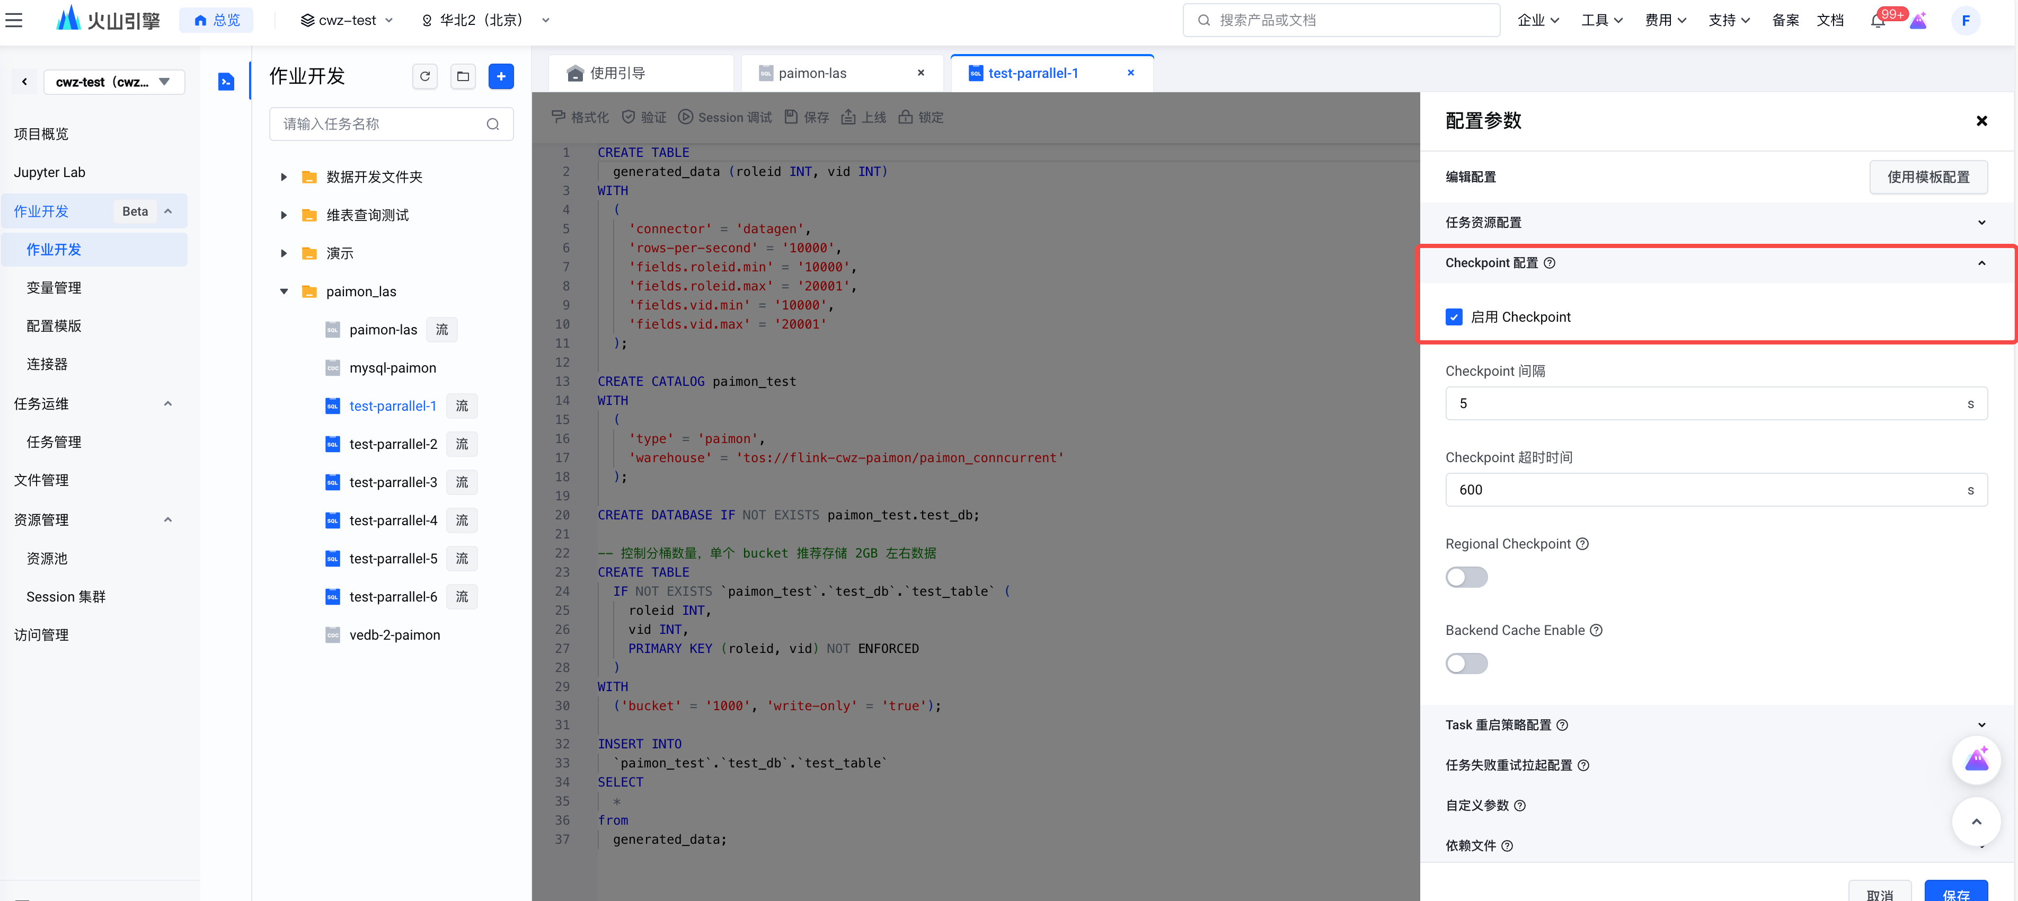Click the 验证 validate toolbar button

coord(644,117)
